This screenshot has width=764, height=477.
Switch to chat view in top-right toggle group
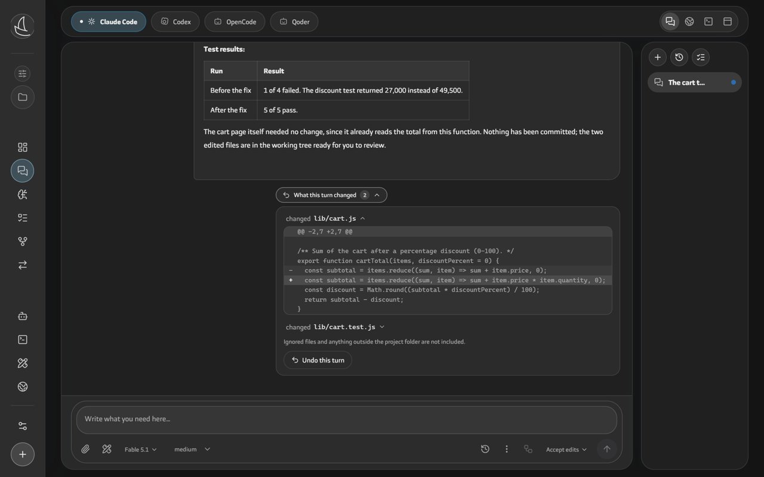point(670,21)
